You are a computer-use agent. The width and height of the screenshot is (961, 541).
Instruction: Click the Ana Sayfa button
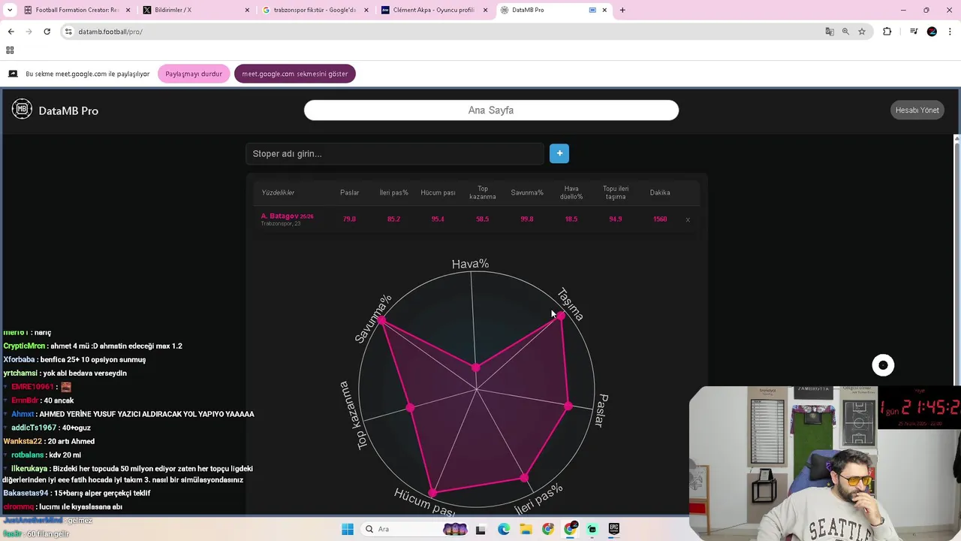point(491,110)
